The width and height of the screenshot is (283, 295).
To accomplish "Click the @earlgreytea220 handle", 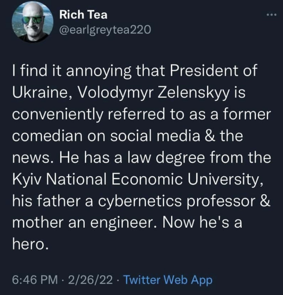I will click(105, 30).
